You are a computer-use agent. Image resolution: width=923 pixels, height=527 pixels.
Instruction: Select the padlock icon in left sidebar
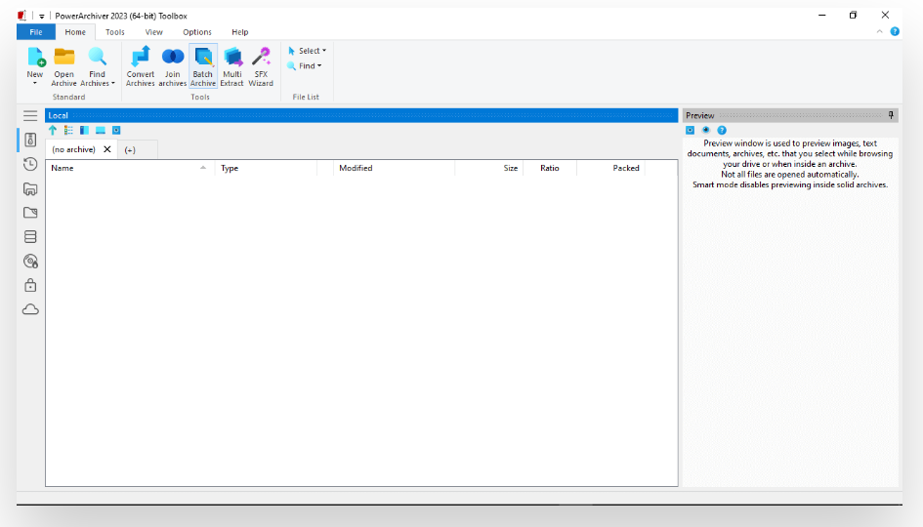(x=30, y=285)
